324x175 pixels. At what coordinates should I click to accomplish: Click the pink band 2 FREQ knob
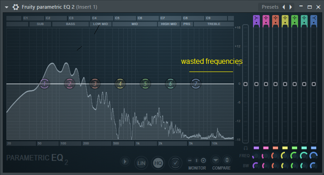tap(265, 156)
